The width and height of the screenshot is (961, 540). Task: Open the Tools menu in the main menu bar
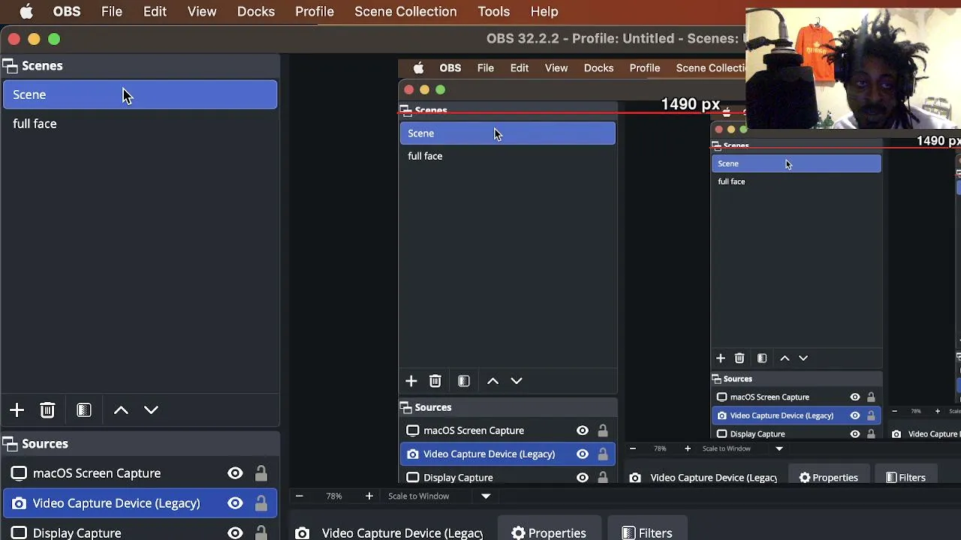pos(493,11)
